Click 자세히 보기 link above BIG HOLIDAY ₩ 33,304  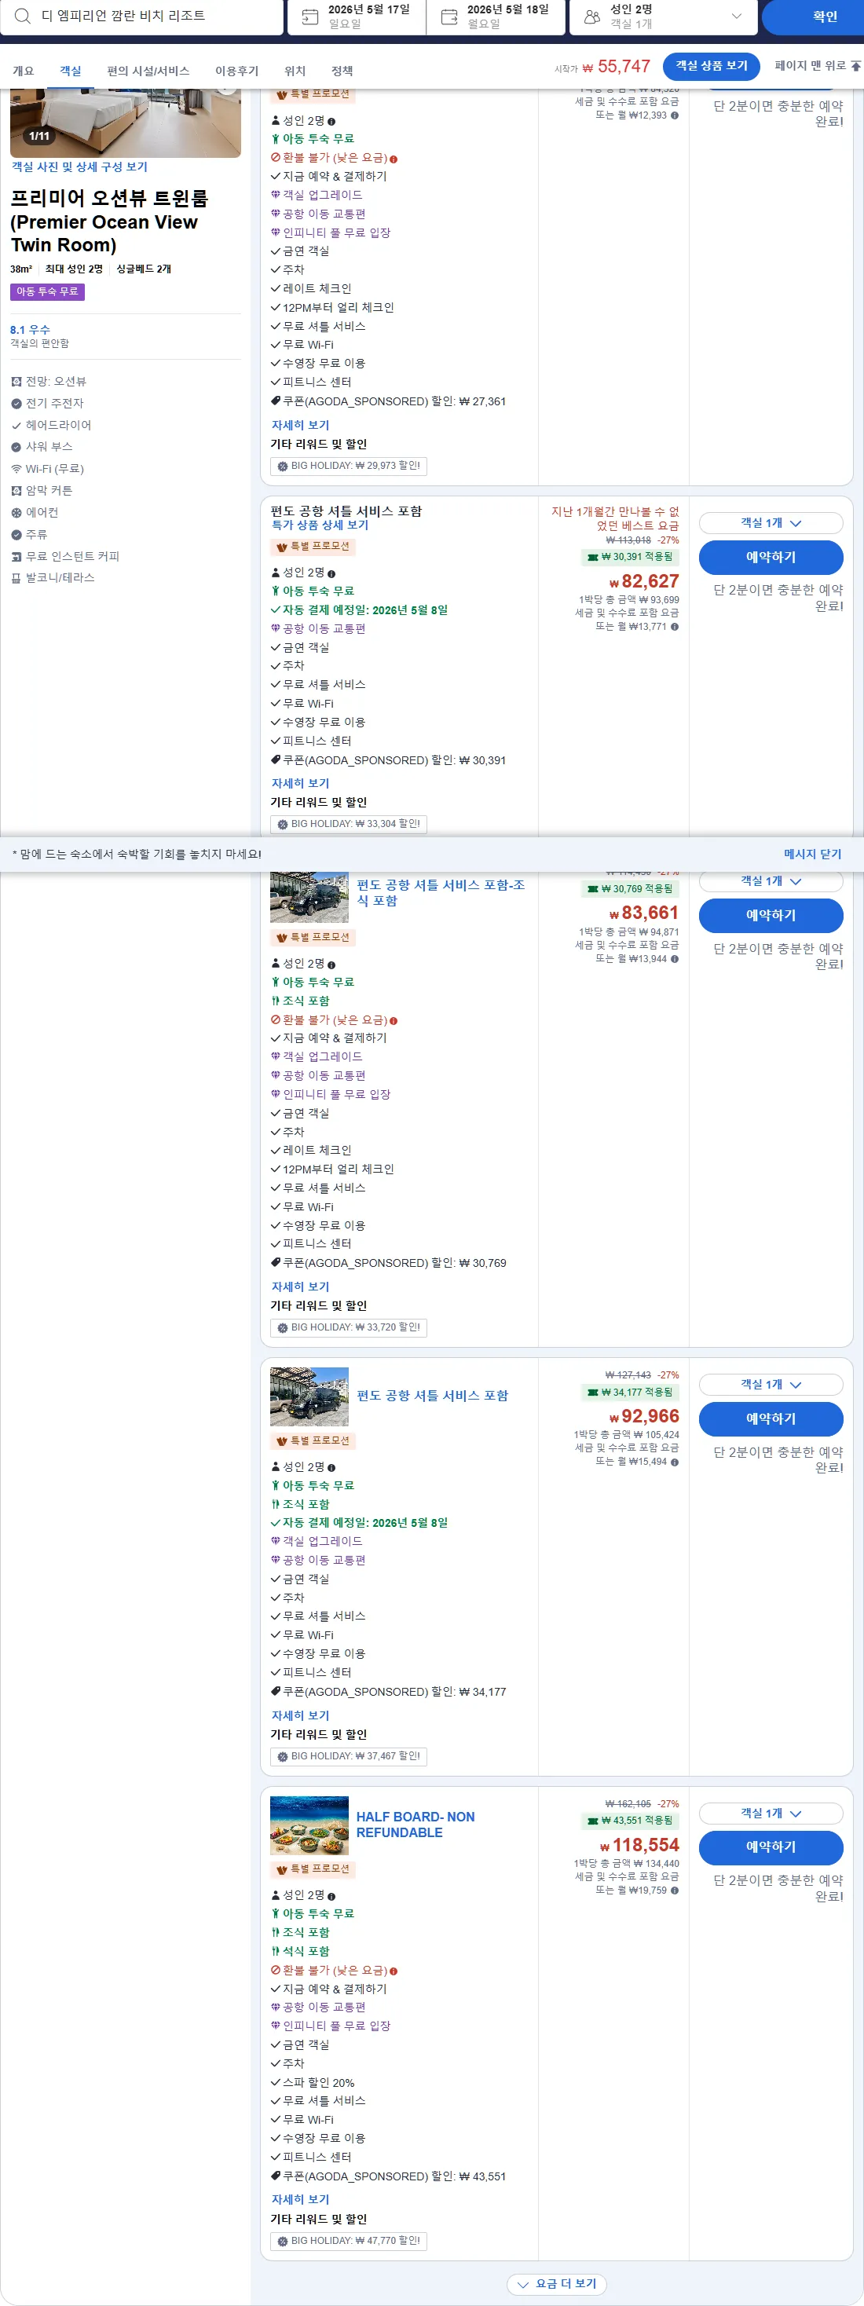click(300, 783)
